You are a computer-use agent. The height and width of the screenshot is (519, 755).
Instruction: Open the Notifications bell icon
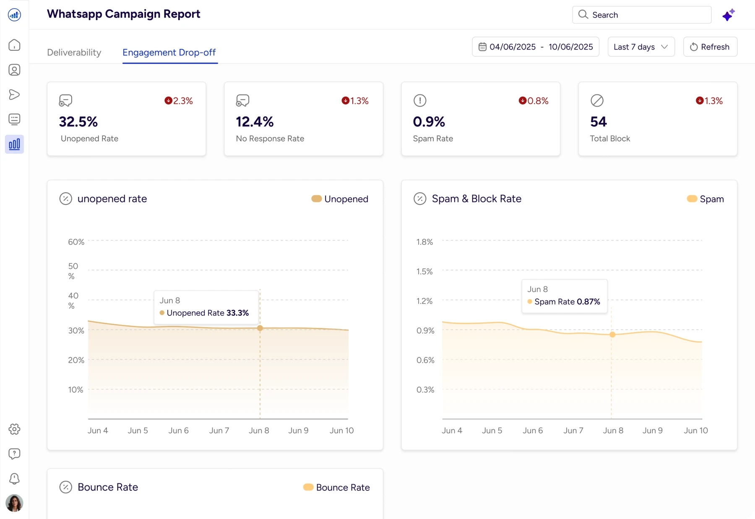[14, 478]
